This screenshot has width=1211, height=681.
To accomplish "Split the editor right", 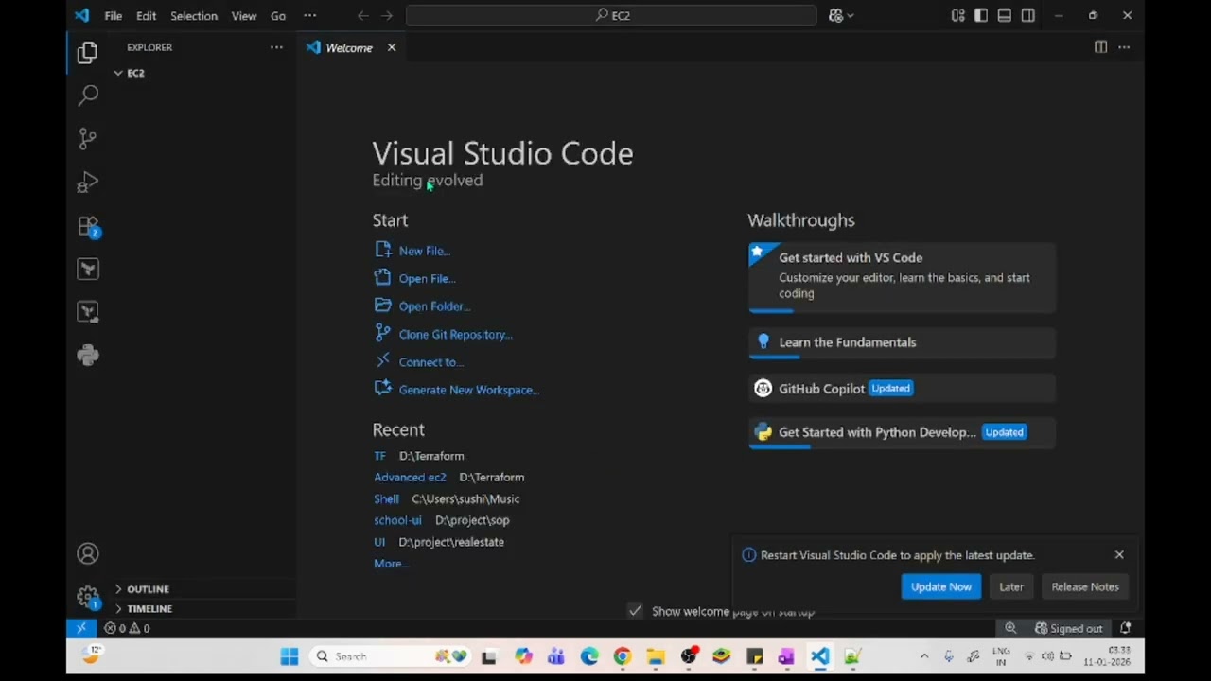I will pyautogui.click(x=1100, y=47).
